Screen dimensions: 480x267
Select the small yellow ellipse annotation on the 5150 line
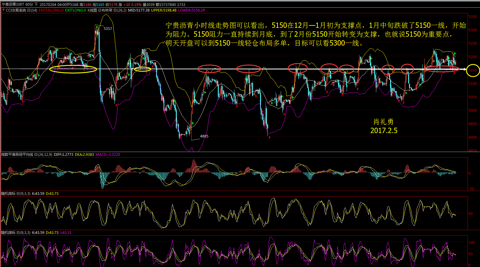(x=142, y=69)
